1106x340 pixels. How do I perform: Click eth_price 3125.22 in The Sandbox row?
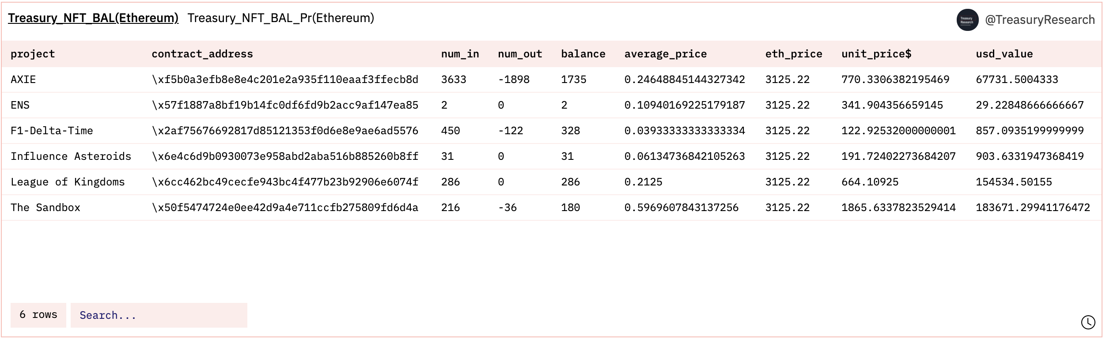tap(788, 208)
